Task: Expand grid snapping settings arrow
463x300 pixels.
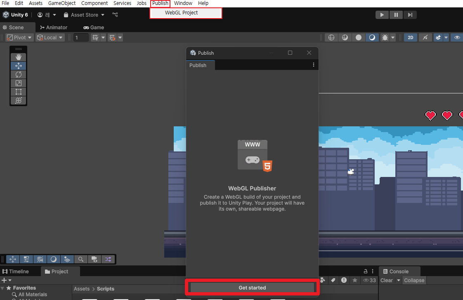Action: pyautogui.click(x=120, y=37)
